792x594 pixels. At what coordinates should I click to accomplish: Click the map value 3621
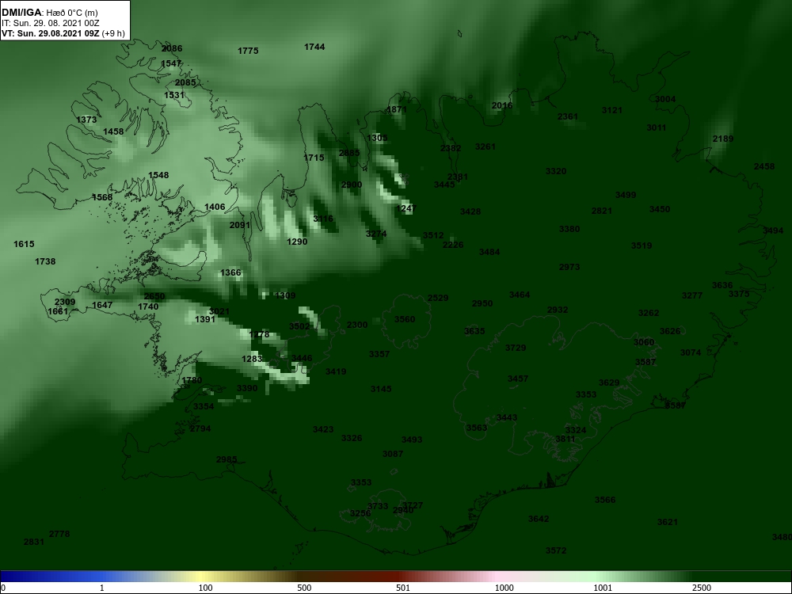(668, 522)
